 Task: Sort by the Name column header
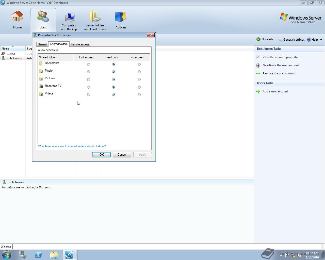click(13, 48)
